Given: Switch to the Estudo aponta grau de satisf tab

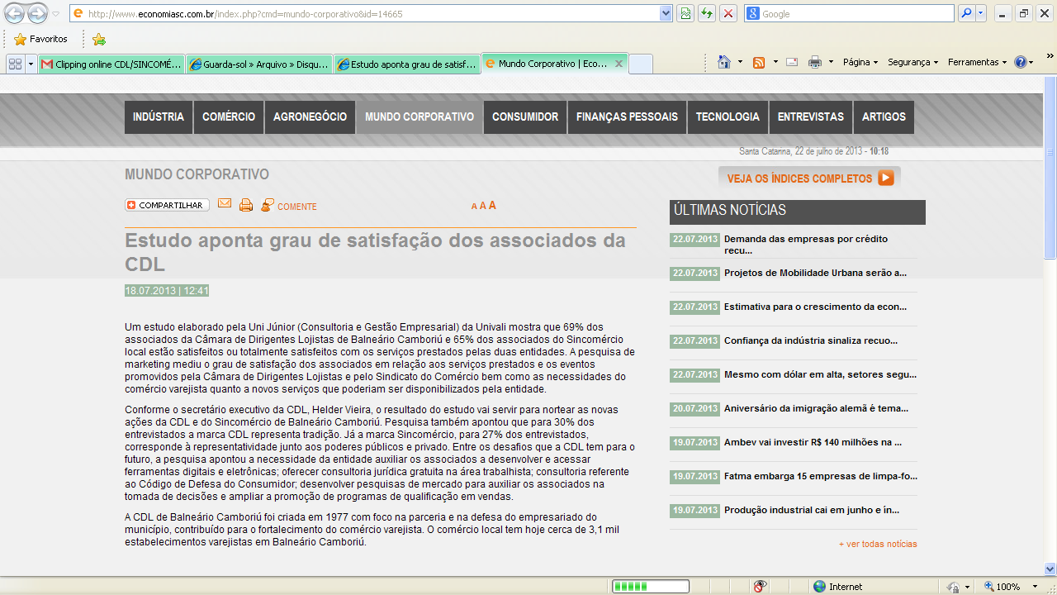Looking at the screenshot, I should click(x=407, y=64).
